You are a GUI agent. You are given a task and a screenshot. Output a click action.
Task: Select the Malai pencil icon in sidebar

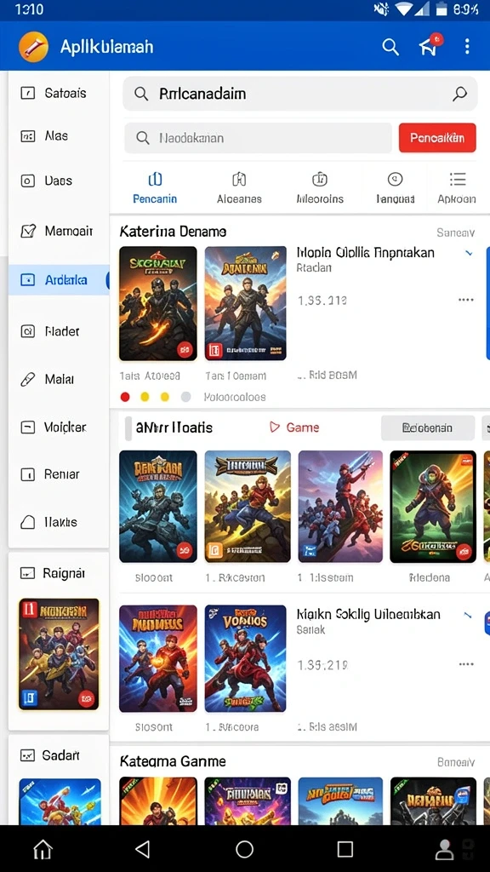tap(28, 379)
